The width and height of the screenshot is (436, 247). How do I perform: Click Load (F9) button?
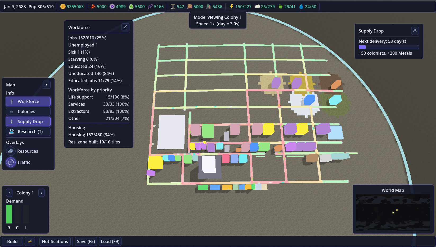pos(110,241)
